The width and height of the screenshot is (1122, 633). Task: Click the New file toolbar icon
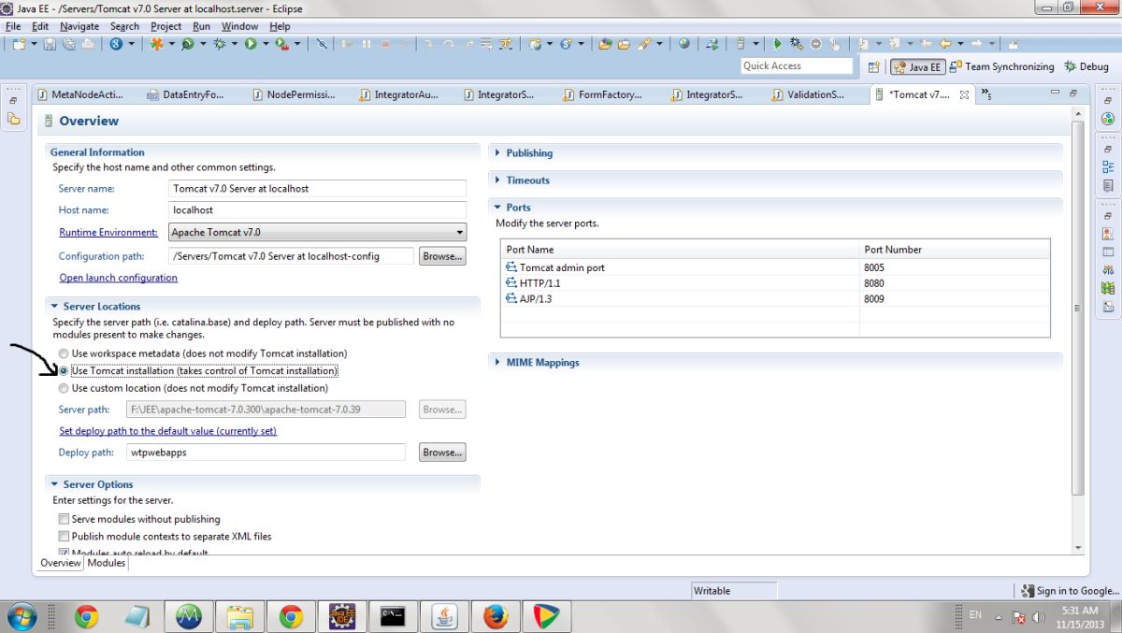coord(19,43)
